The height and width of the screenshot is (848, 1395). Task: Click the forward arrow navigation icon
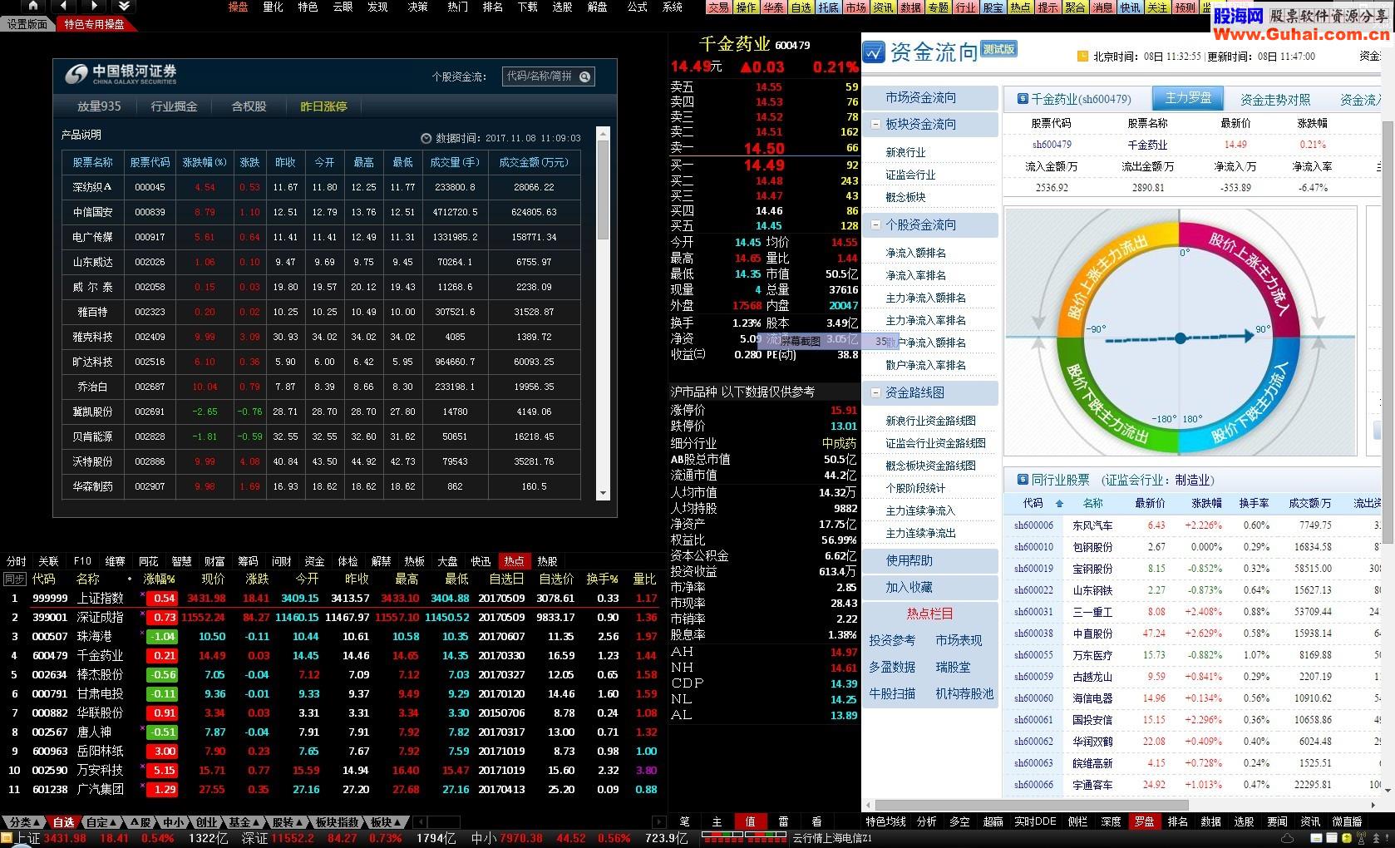tap(93, 6)
